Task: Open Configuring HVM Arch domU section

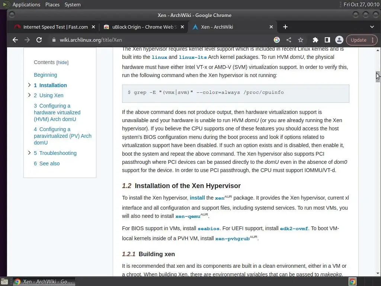Action: click(x=57, y=112)
